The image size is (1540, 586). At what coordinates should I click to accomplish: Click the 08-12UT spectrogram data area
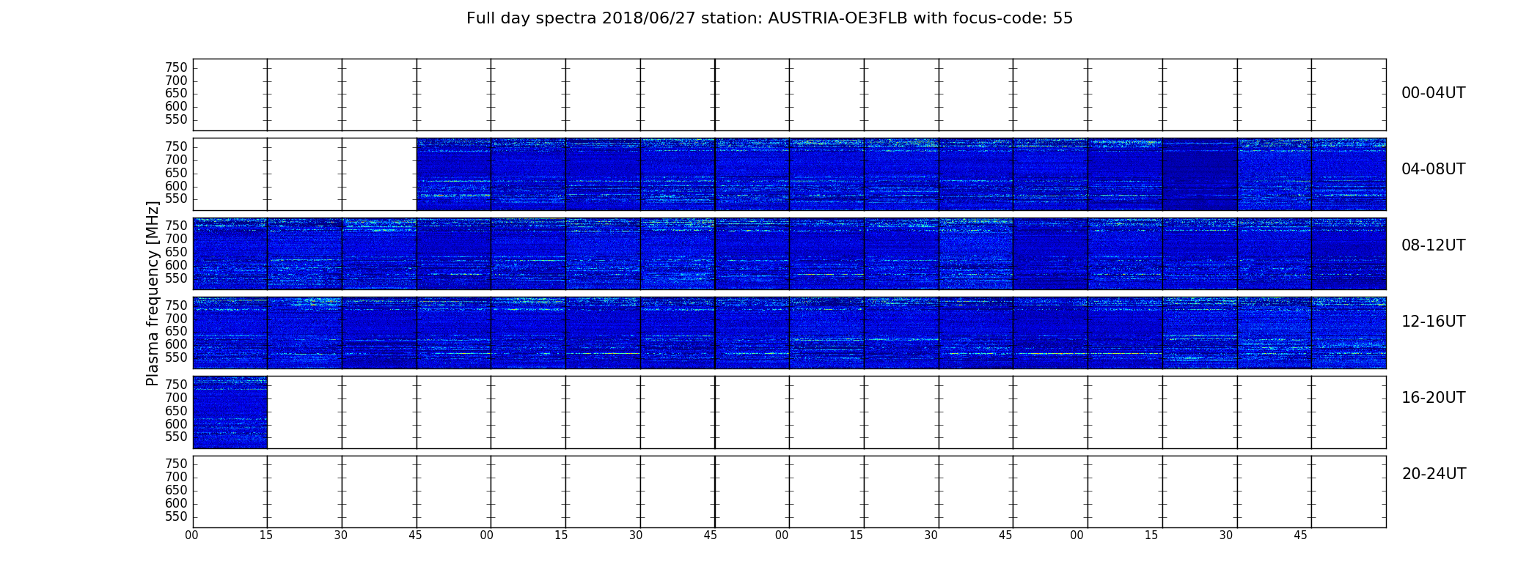coord(789,253)
